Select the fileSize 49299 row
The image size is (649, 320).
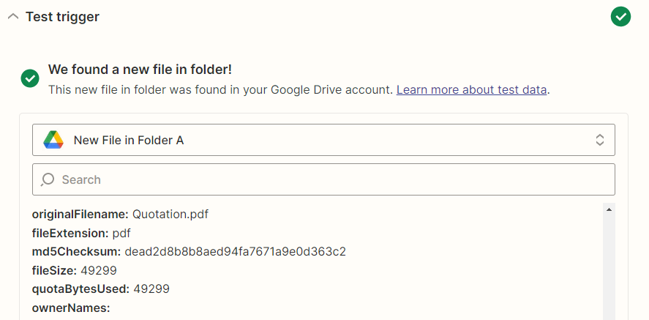point(74,271)
